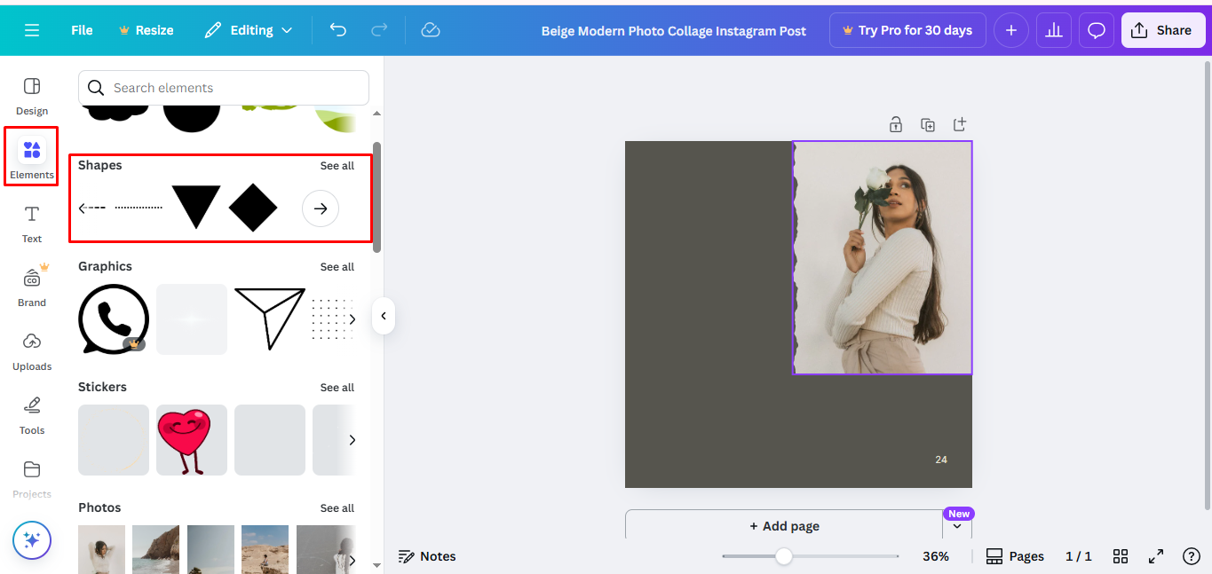
Task: Open the Resize menu
Action: click(146, 29)
